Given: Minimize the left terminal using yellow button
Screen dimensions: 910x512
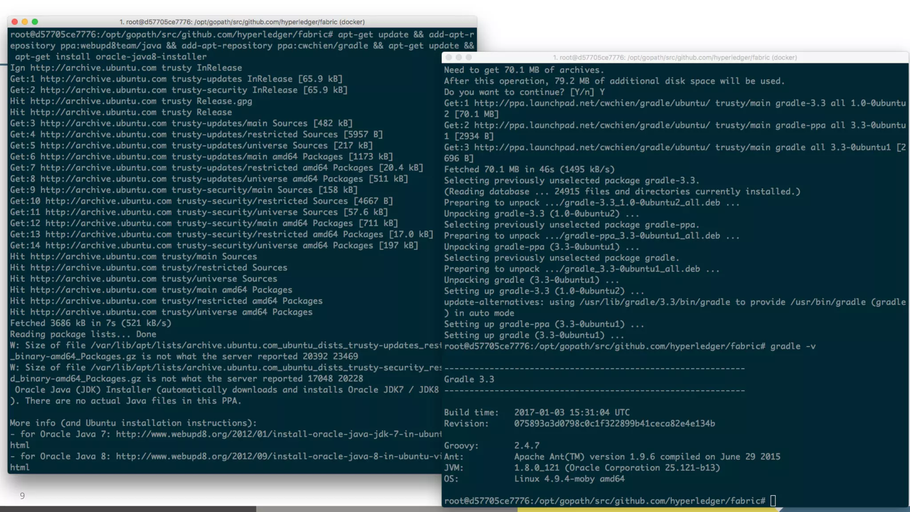Looking at the screenshot, I should (25, 22).
